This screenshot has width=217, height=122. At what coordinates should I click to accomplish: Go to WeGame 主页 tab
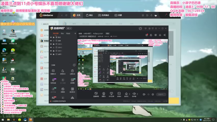tap(77, 15)
